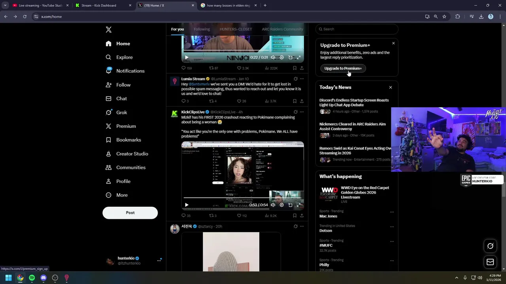The width and height of the screenshot is (506, 284).
Task: Play the KickClipsLive Mizkif video
Action: click(x=187, y=205)
